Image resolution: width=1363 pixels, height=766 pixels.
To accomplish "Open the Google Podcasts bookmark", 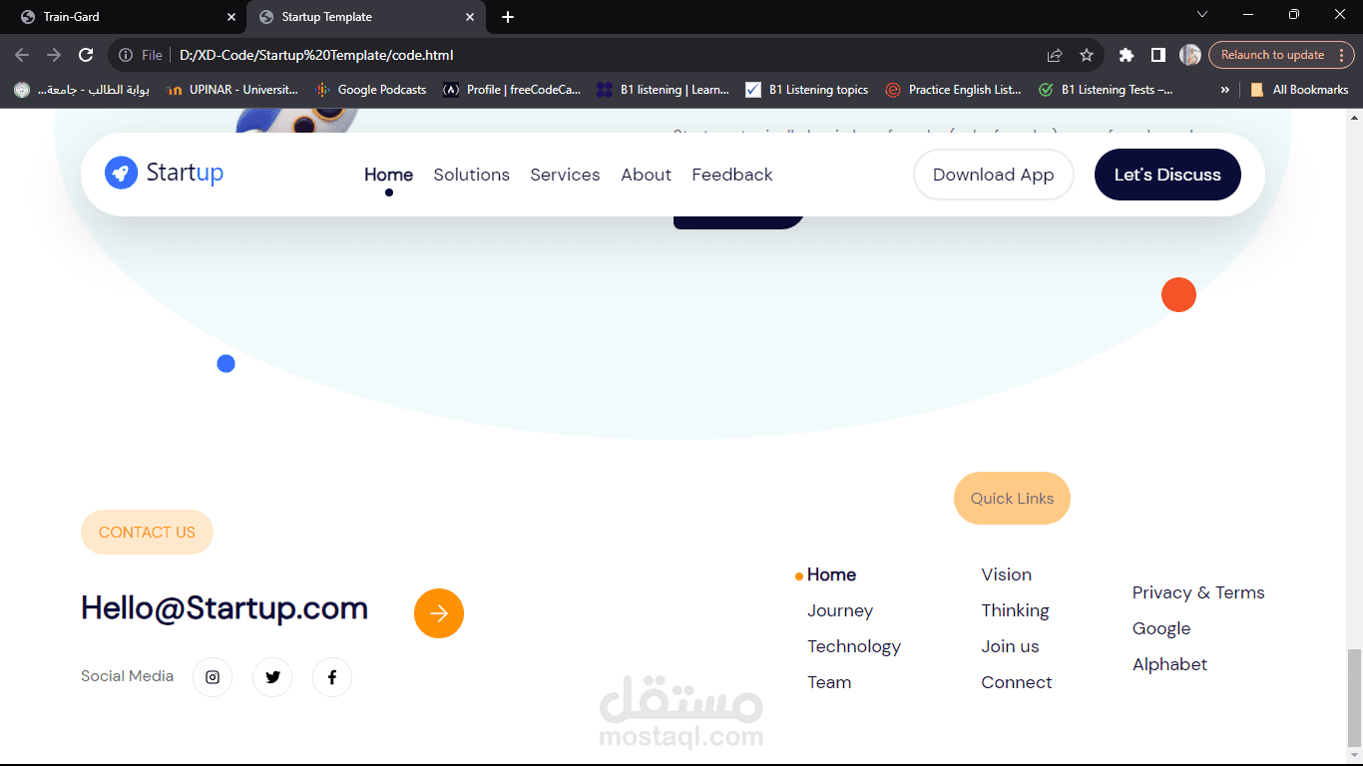I will (x=370, y=90).
